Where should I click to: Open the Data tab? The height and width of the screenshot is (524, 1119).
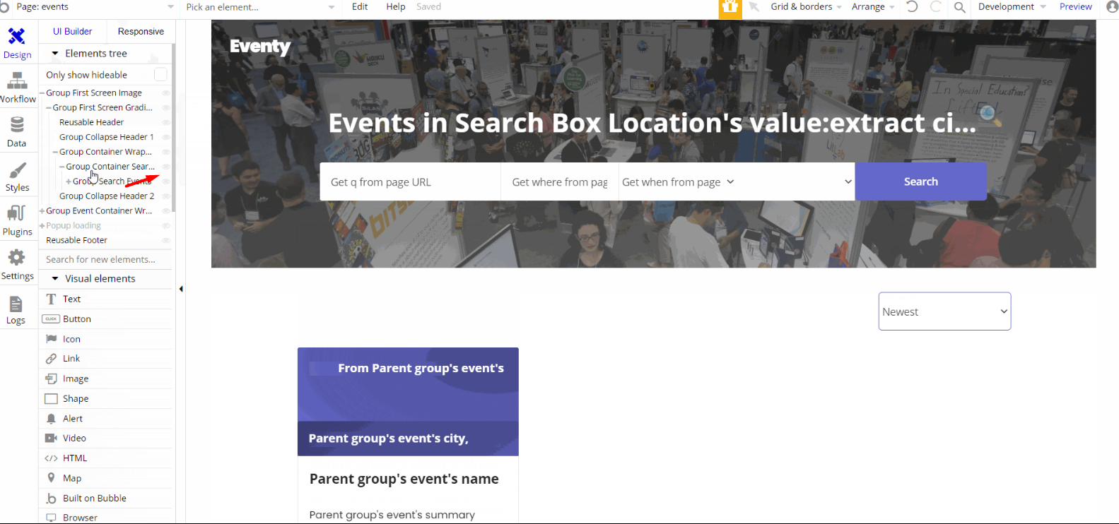pos(17,132)
